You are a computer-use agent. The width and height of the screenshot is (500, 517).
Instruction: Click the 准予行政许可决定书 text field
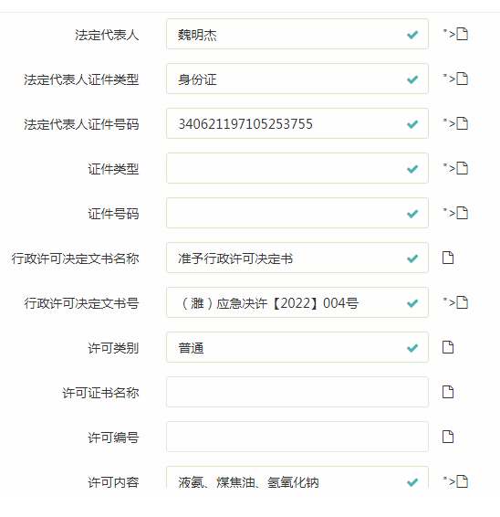point(297,258)
